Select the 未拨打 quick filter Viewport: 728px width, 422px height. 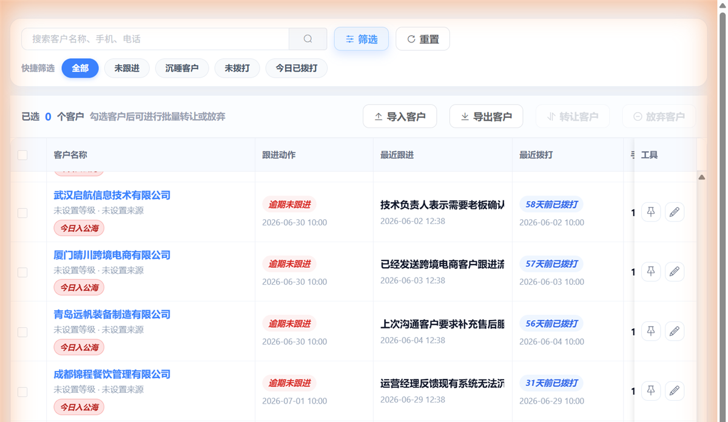click(x=237, y=68)
